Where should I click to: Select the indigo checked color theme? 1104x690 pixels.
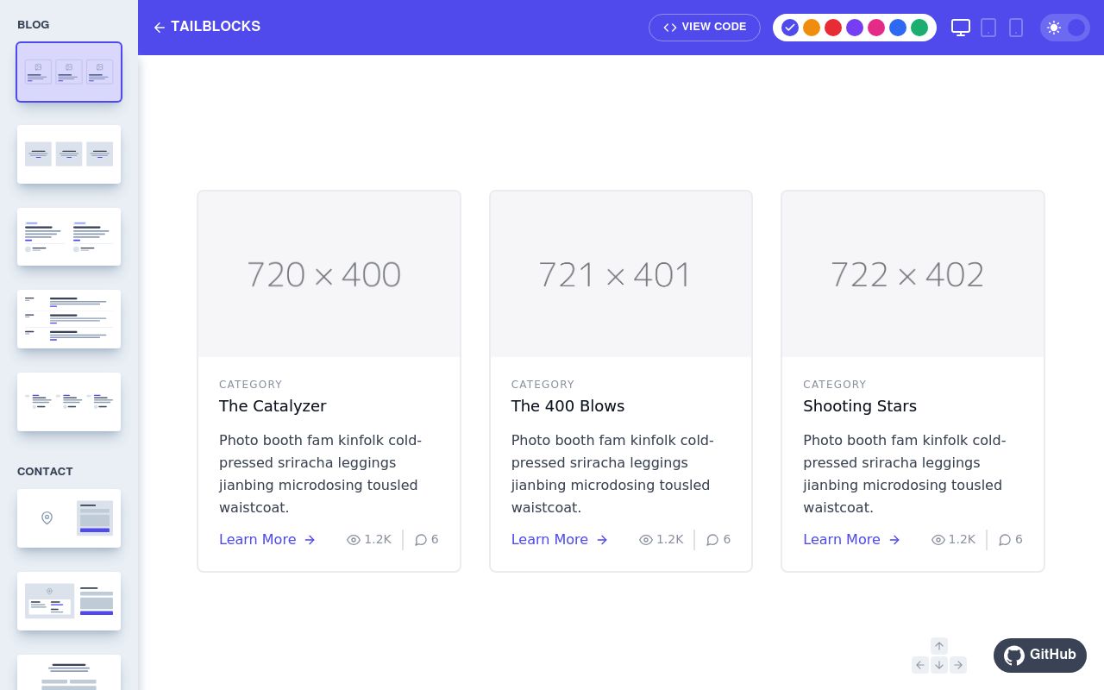click(790, 28)
